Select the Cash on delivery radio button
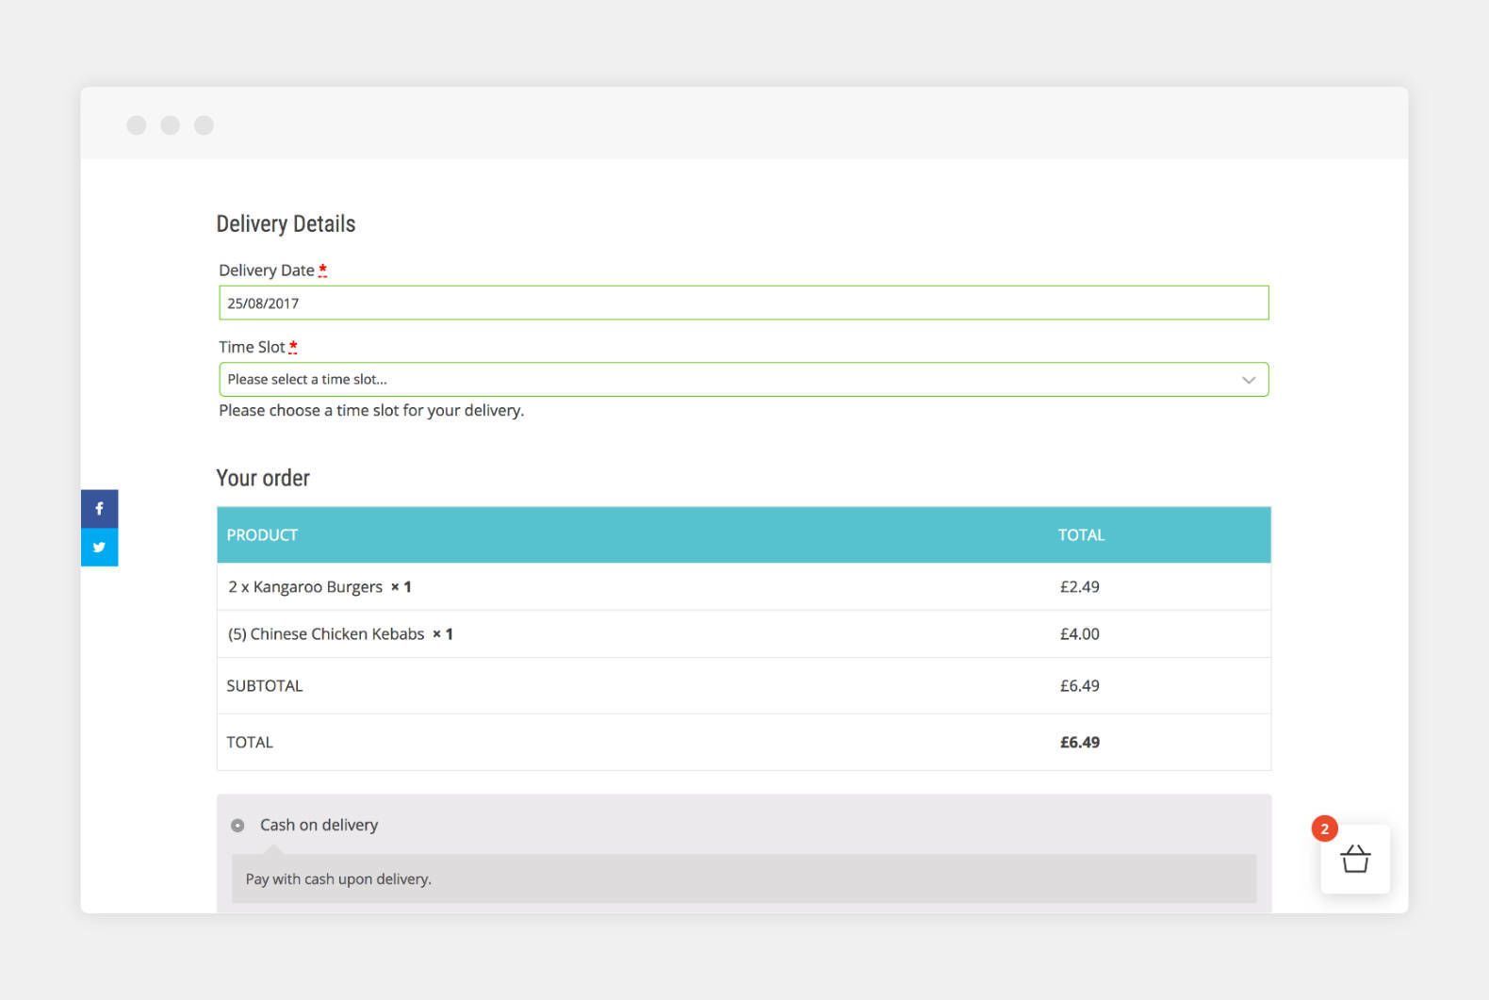The image size is (1489, 1000). point(237,826)
